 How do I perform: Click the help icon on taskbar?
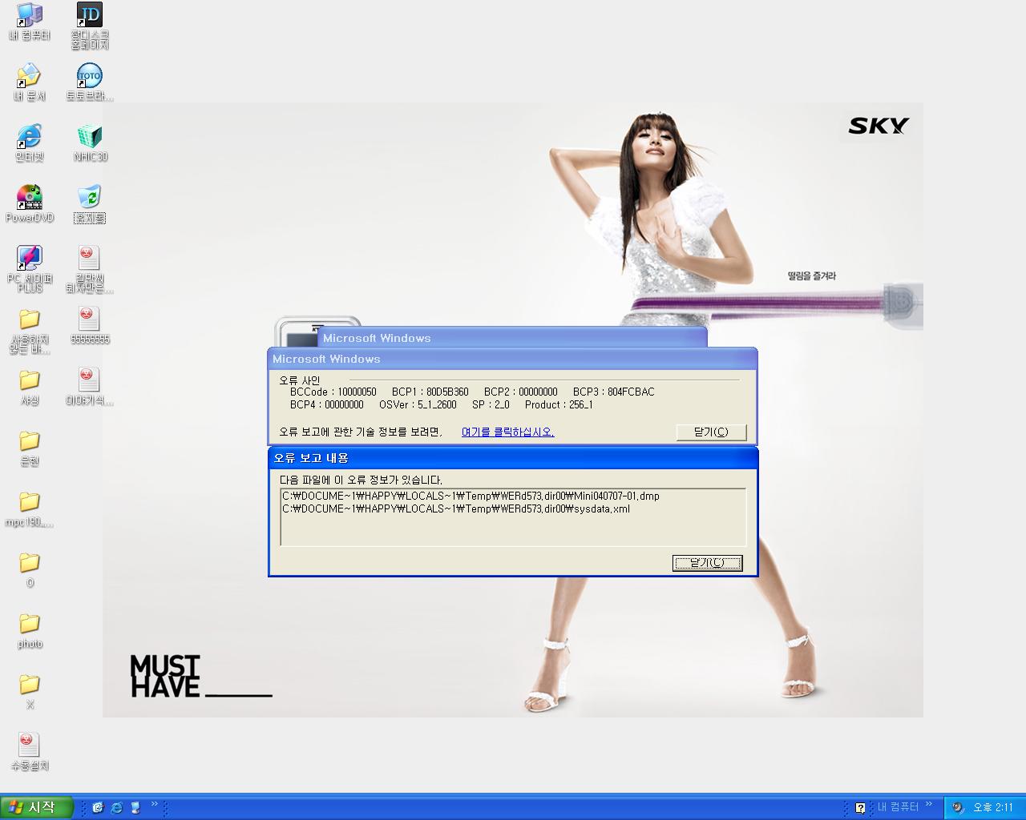[860, 808]
